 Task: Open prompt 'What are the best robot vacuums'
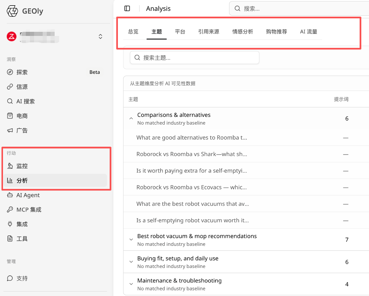192,204
